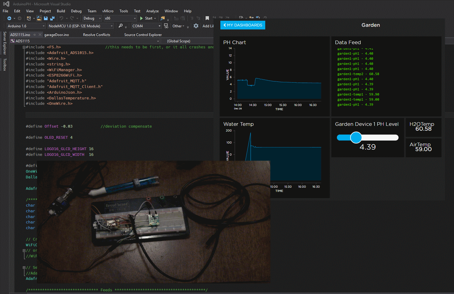Click the Save floppy disk icon
Image resolution: width=454 pixels, height=294 pixels.
(x=46, y=18)
